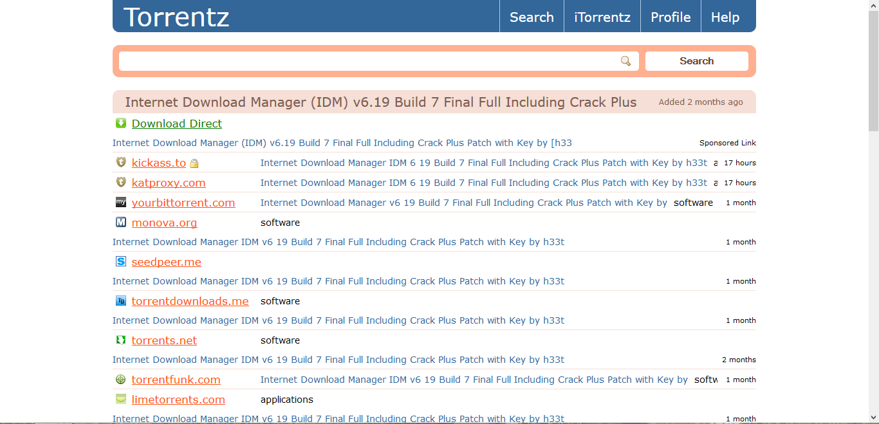Click the page's vertical scrollbar thumb

coord(874,71)
